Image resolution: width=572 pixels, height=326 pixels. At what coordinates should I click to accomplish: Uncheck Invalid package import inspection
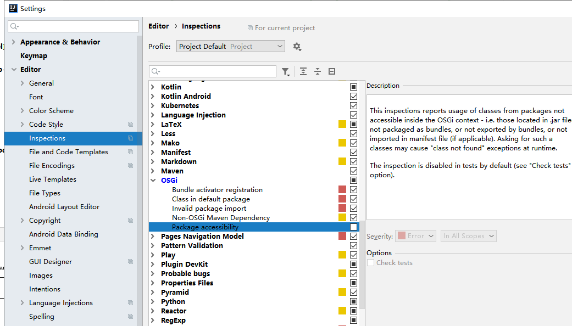pyautogui.click(x=353, y=209)
